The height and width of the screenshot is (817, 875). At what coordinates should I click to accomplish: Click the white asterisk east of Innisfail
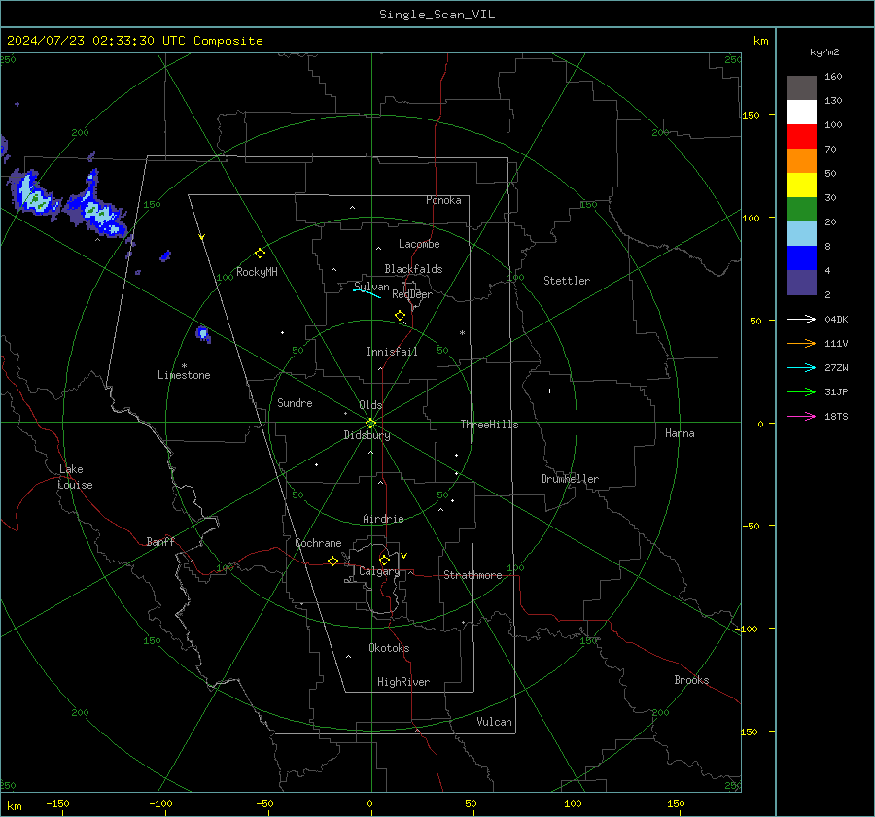tap(462, 333)
